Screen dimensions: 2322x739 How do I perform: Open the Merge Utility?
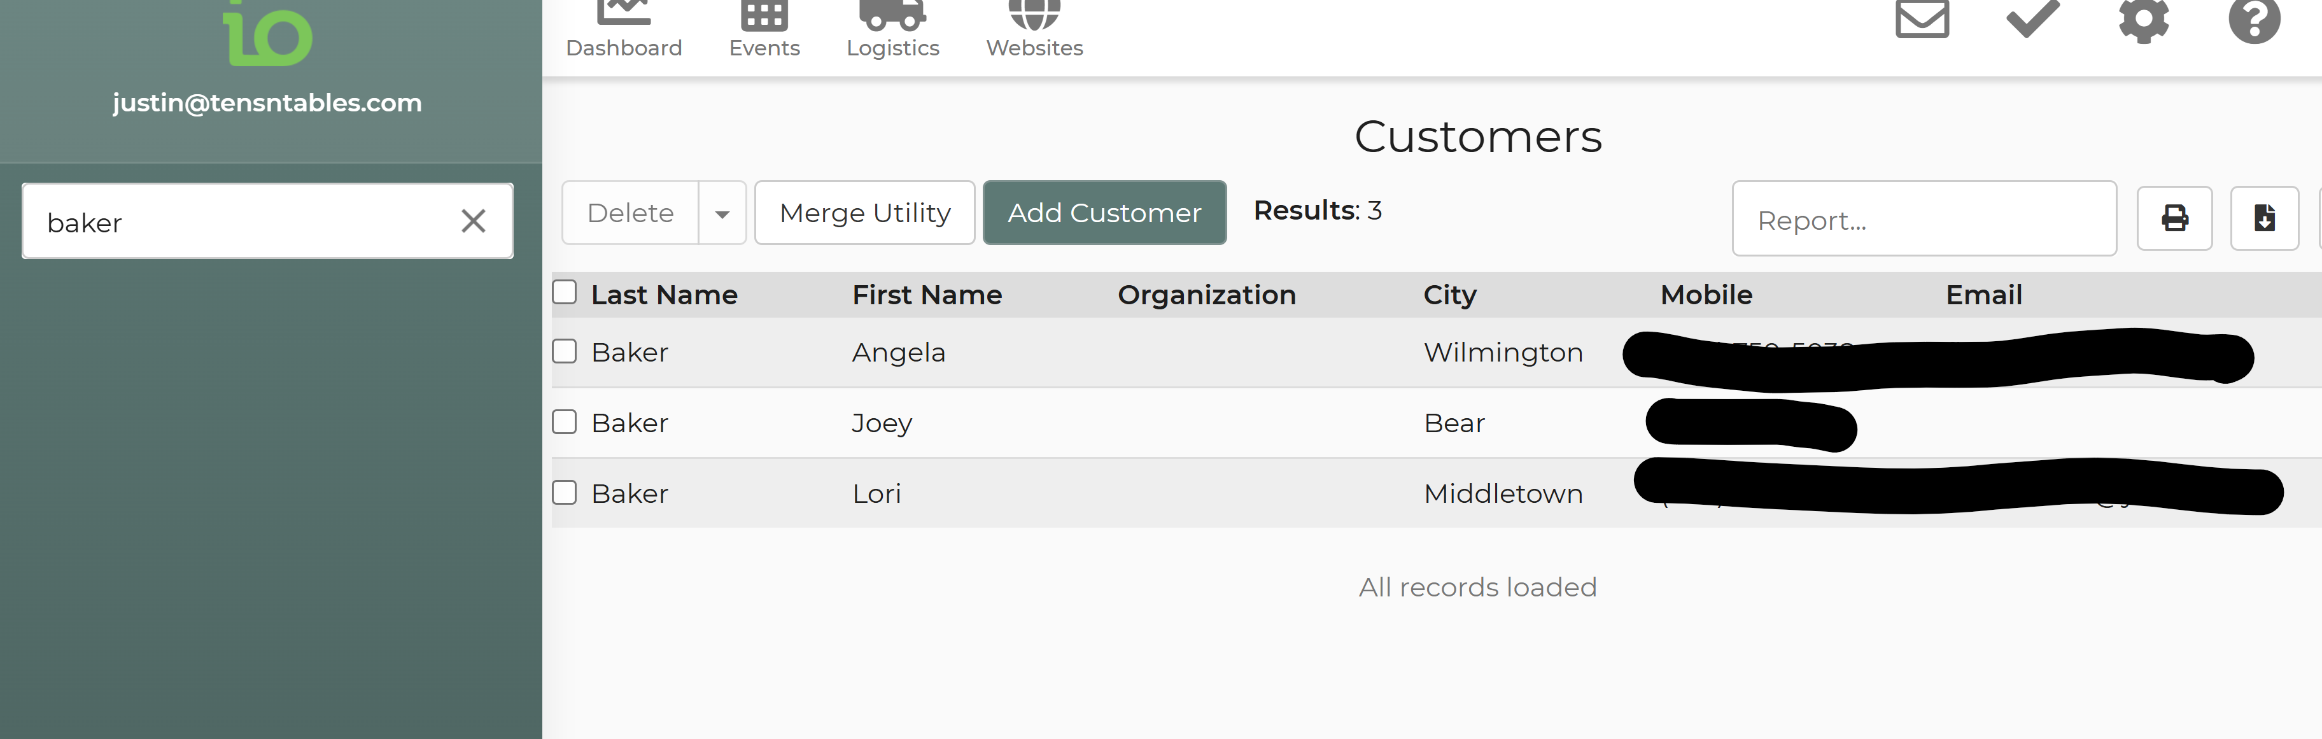[864, 213]
